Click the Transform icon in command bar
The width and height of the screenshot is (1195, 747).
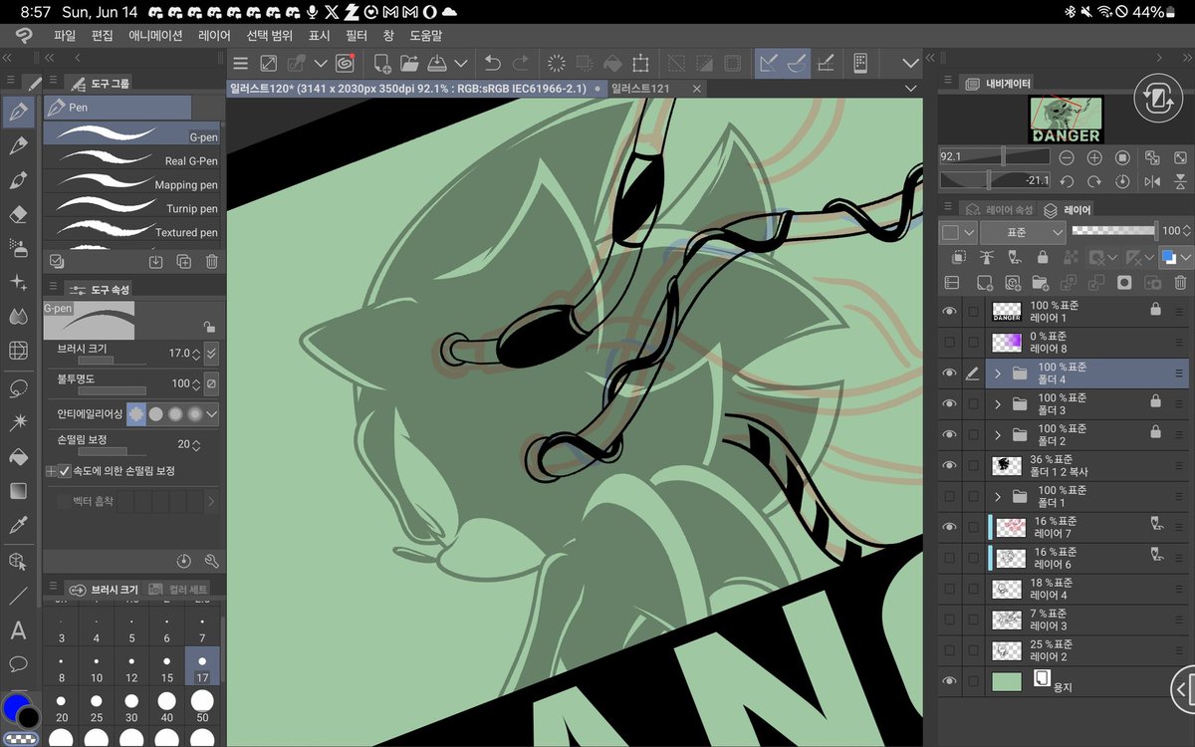pos(641,64)
